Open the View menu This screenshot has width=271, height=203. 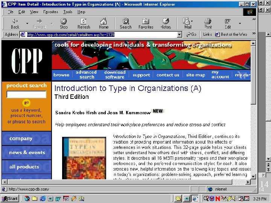(34, 12)
